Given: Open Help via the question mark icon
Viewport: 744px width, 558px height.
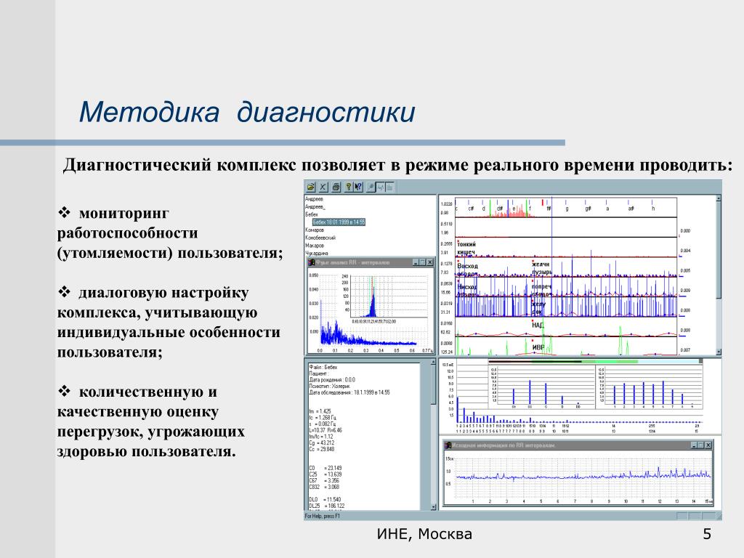Looking at the screenshot, I should coord(348,187).
